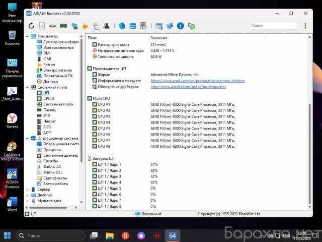Expand the Сервер tree node
This screenshot has width=322, height=242.
pyautogui.click(x=27, y=190)
